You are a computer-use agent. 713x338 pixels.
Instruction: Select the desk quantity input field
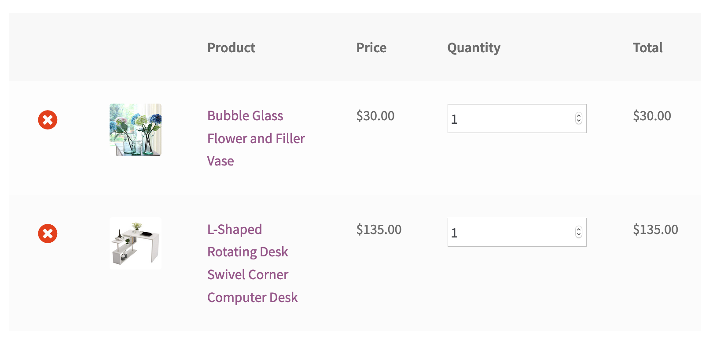coord(506,232)
